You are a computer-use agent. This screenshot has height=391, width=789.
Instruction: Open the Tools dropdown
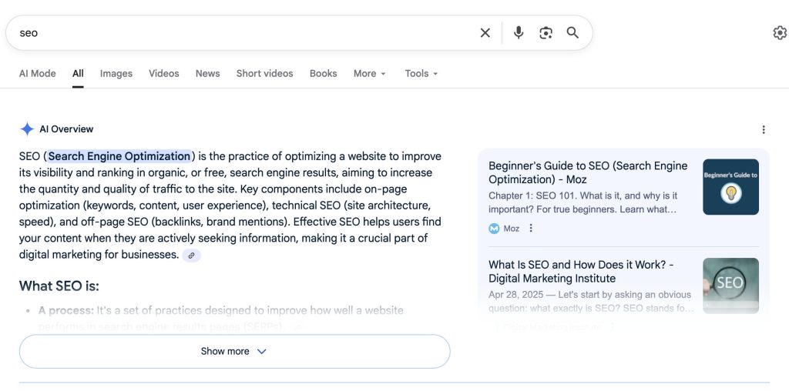coord(421,74)
